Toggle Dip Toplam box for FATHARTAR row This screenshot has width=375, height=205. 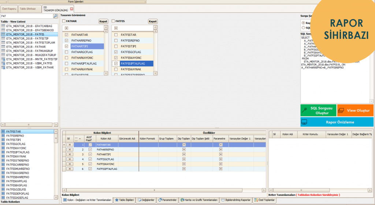184,145
